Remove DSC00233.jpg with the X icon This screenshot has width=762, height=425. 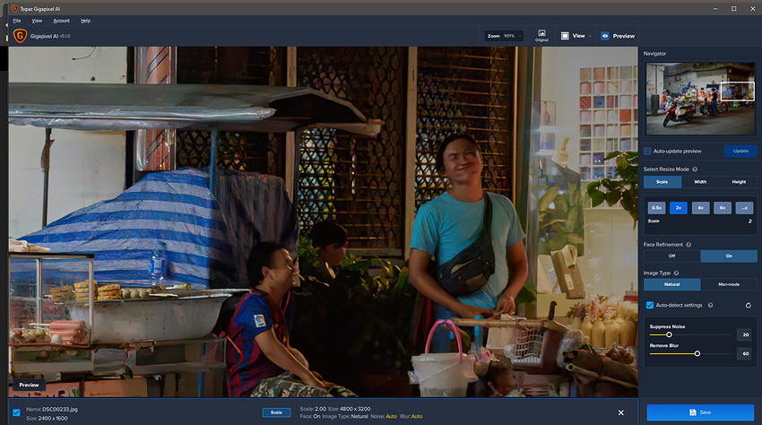pyautogui.click(x=621, y=412)
